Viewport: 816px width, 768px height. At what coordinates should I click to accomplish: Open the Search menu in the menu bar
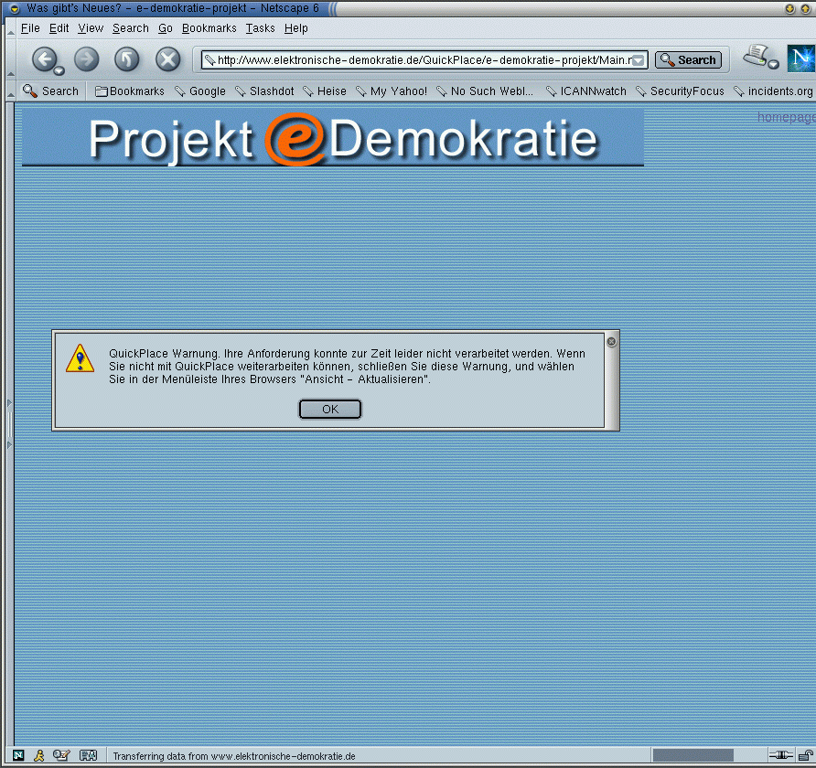pos(131,28)
